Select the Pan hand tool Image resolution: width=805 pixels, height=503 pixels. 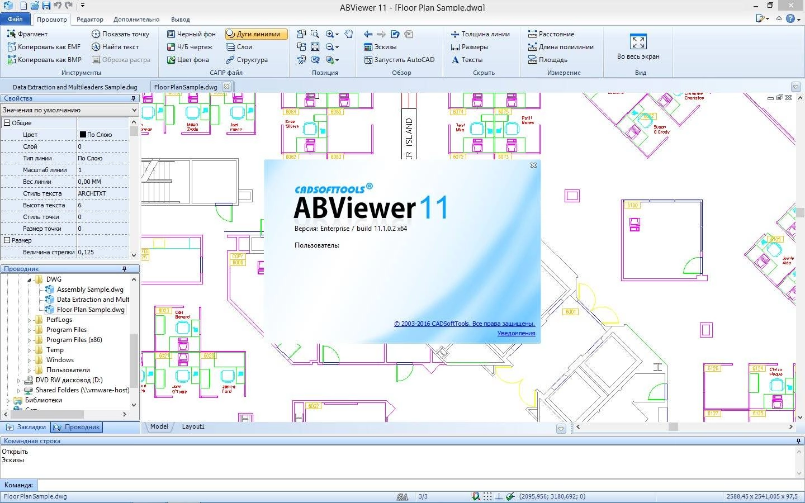click(x=348, y=34)
